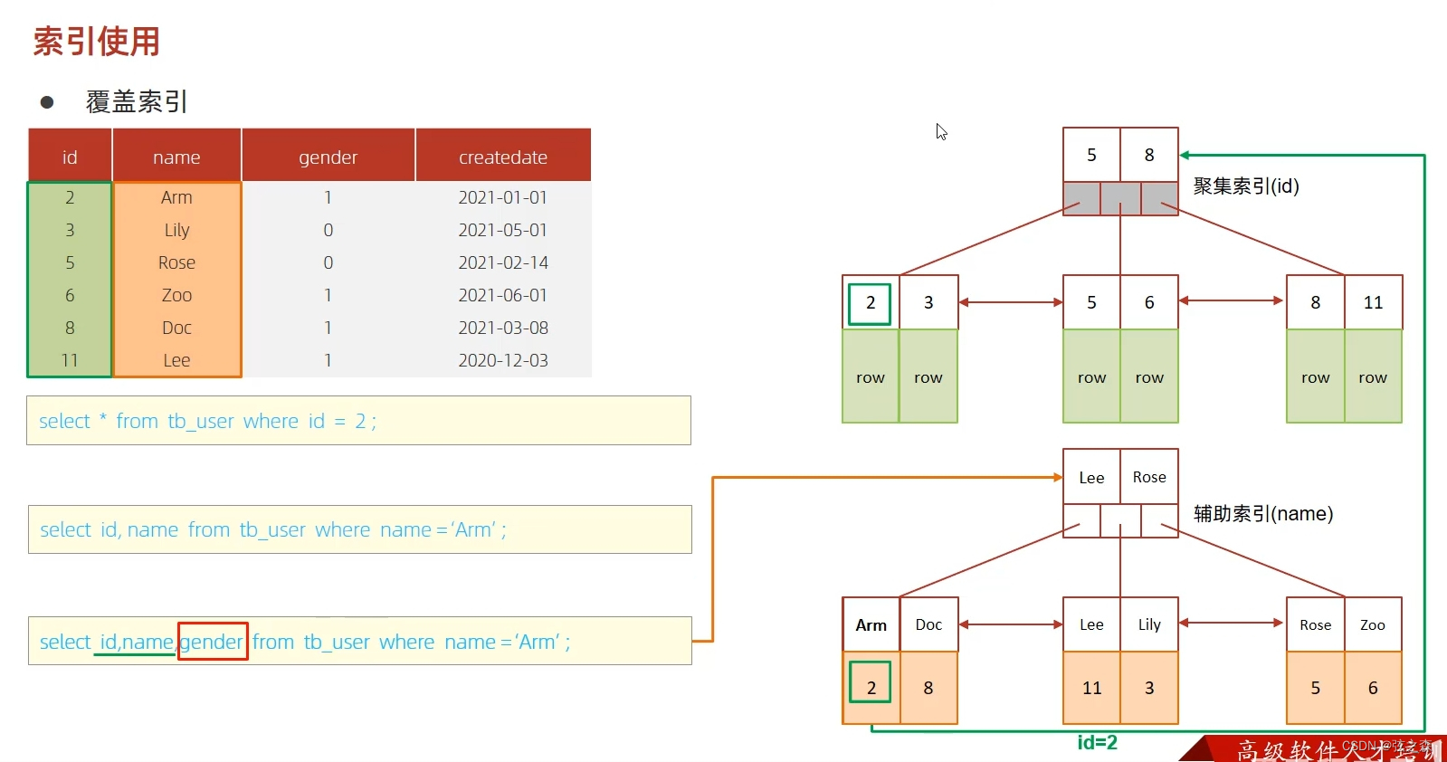Click the gender value in the Rose table row

click(x=328, y=262)
